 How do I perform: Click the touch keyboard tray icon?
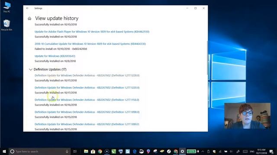[x=245, y=151]
